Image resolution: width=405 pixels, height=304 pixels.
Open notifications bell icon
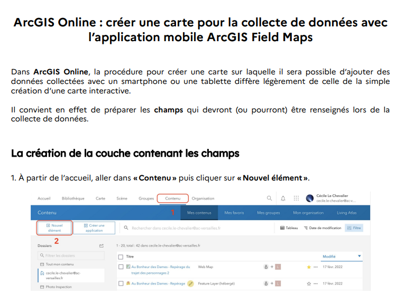(283, 198)
